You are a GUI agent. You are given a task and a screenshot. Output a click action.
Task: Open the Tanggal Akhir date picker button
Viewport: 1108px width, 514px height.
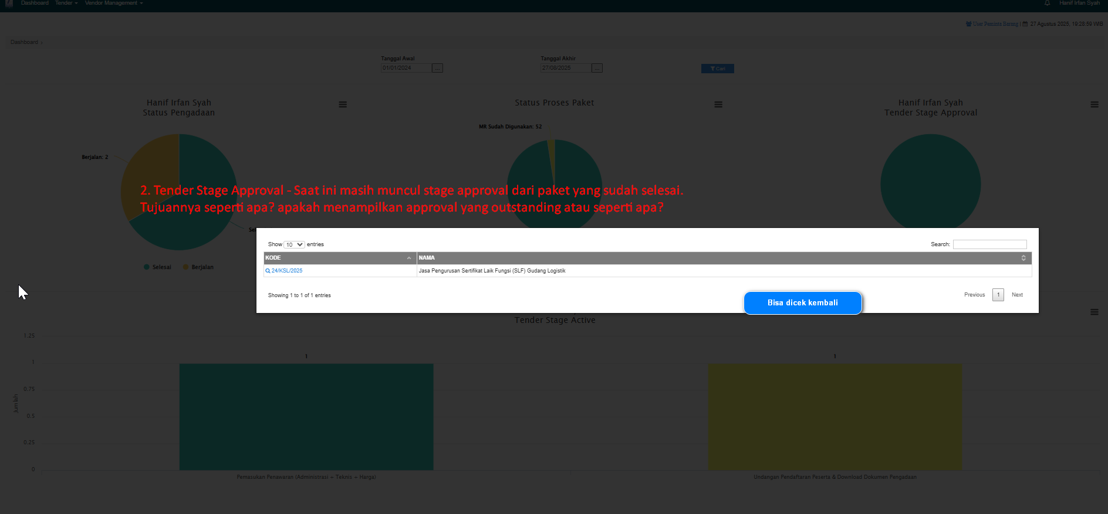pyautogui.click(x=597, y=68)
